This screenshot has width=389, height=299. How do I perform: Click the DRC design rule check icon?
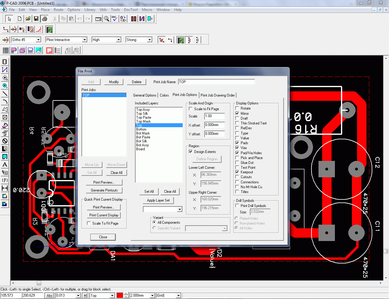coord(115,19)
